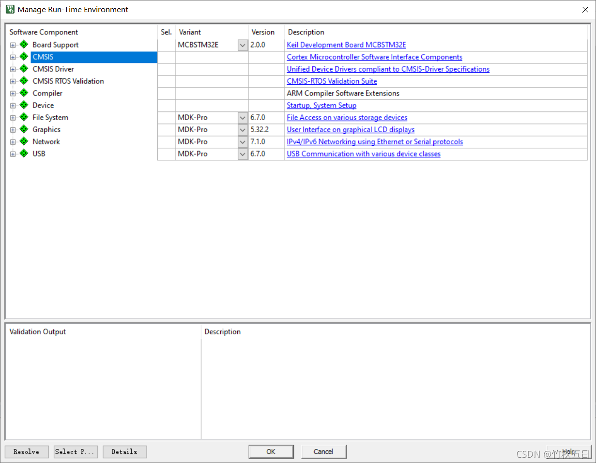
Task: Open the MCBSTM32E variant dropdown
Action: pos(243,45)
